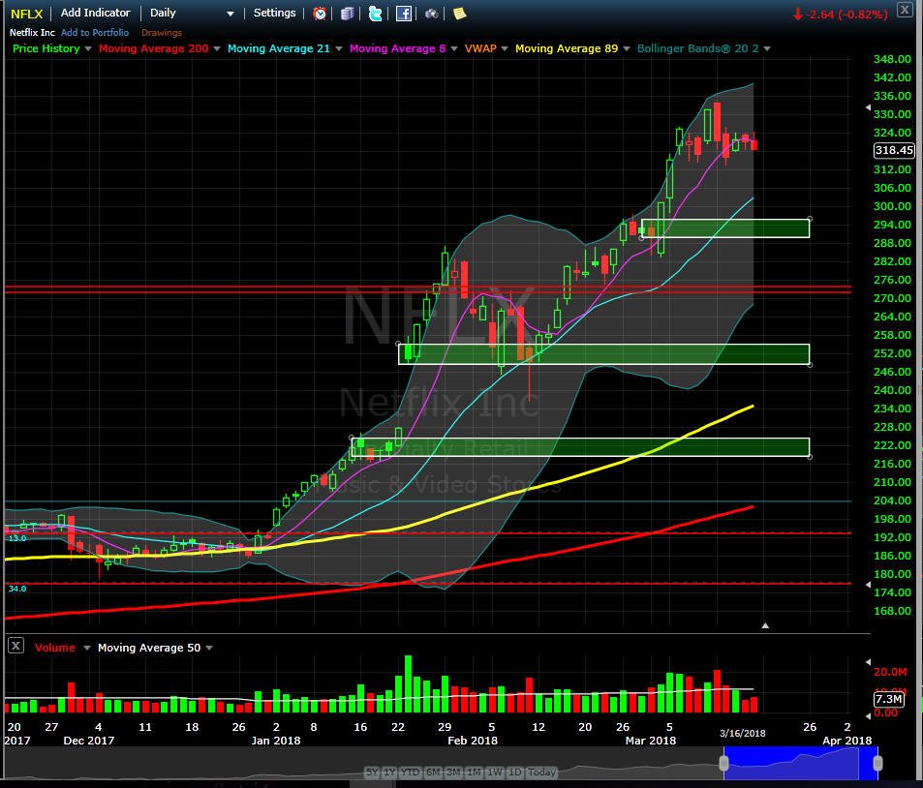Click the Bollinger Bands 20 2 label

(x=697, y=48)
